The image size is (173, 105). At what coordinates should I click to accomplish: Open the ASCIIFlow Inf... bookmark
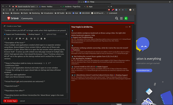pos(98,13)
